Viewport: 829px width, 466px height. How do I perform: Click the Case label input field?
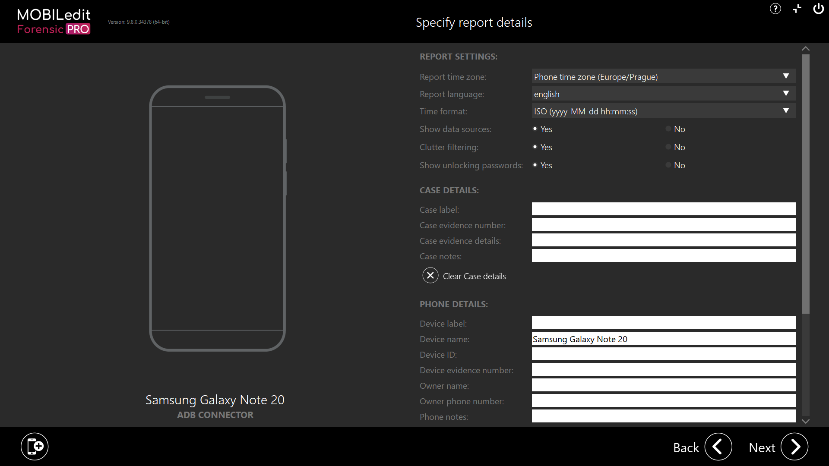point(664,209)
